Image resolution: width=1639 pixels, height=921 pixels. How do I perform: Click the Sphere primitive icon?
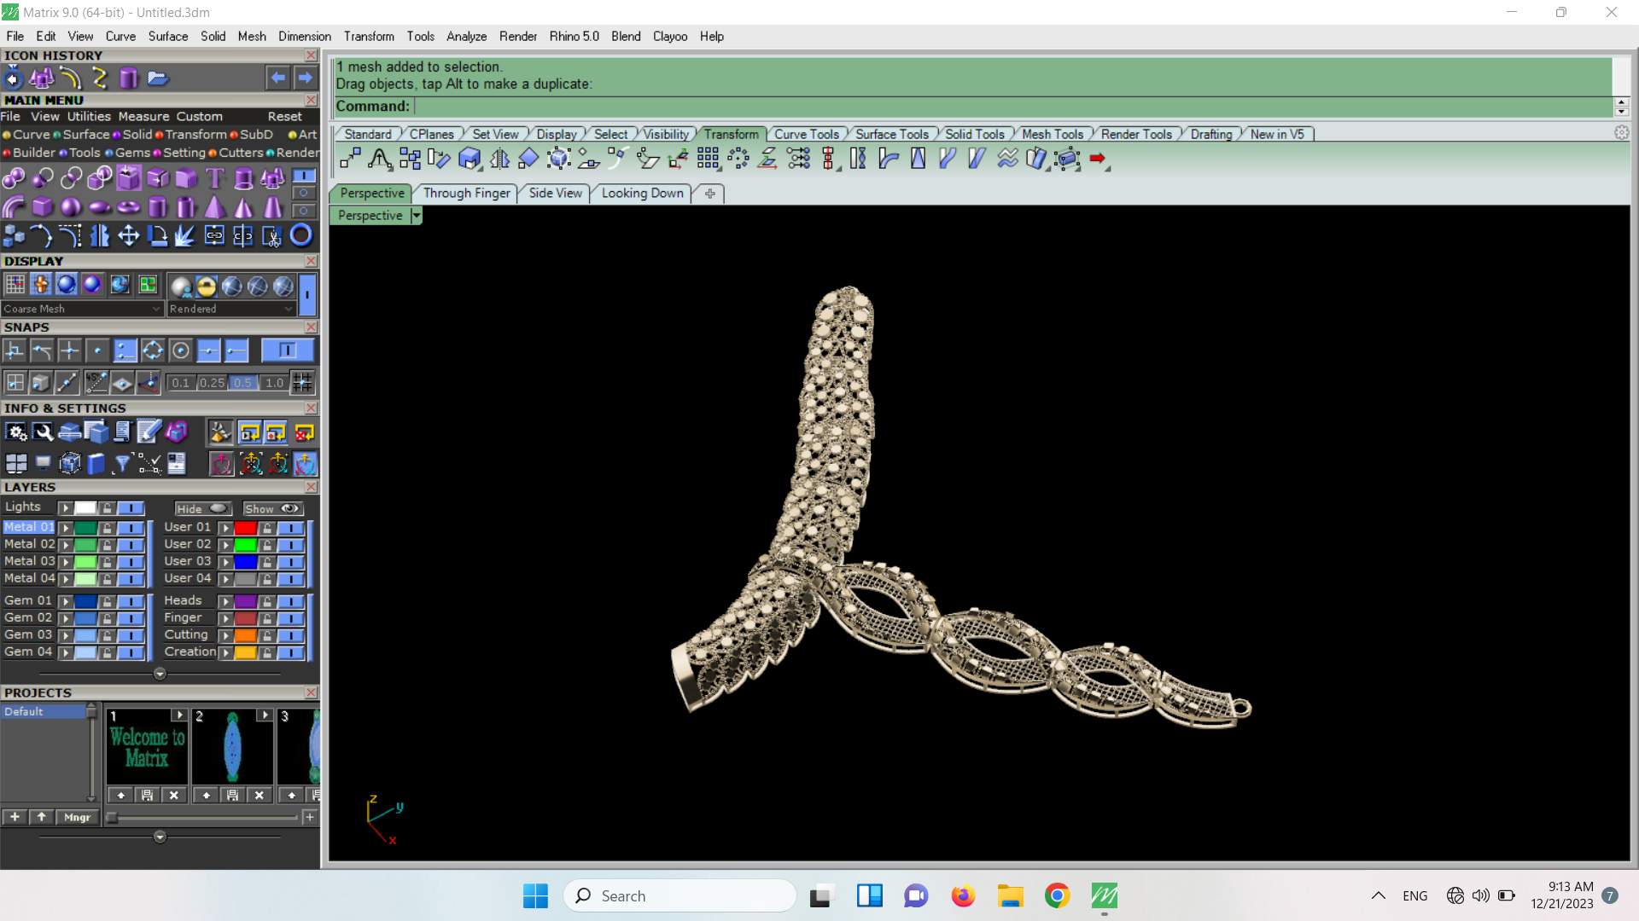(x=71, y=207)
